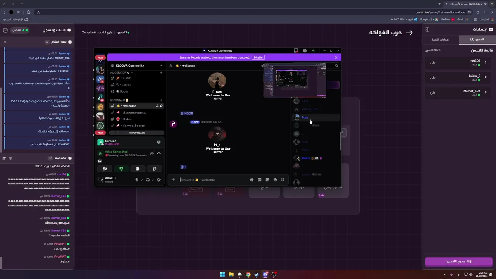Collapse the الإعدادات settings panel
496x279 pixels.
click(427, 29)
